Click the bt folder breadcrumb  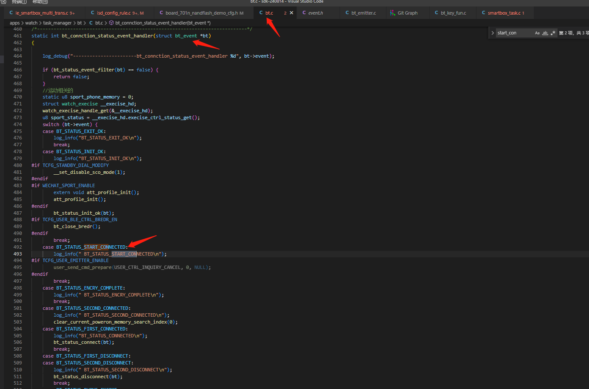(x=79, y=23)
